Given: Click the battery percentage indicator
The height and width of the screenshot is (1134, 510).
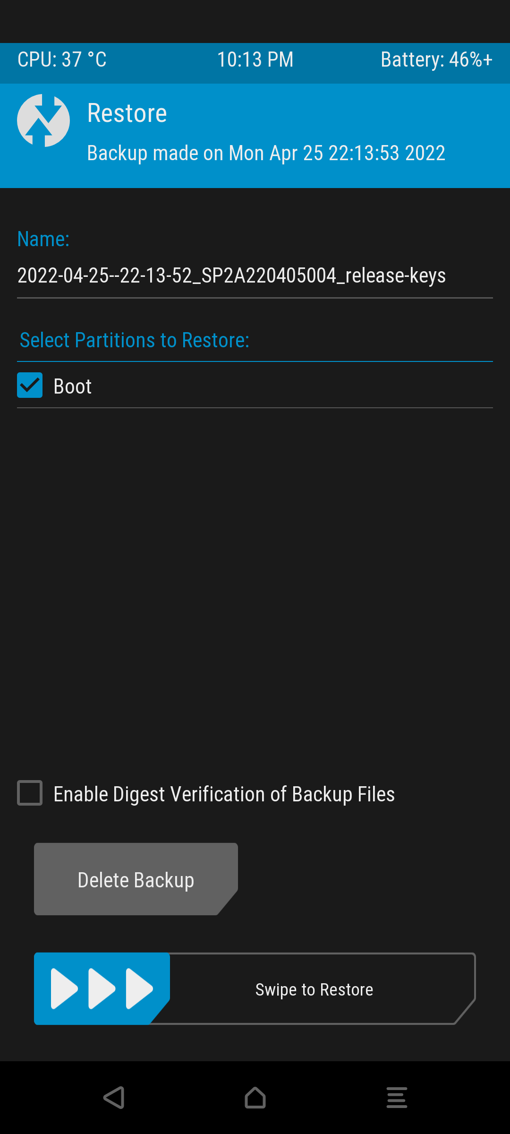Looking at the screenshot, I should [436, 60].
